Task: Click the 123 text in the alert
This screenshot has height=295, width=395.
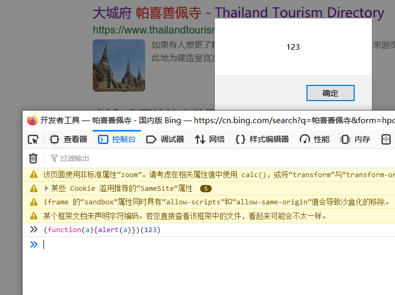Action: (x=293, y=47)
